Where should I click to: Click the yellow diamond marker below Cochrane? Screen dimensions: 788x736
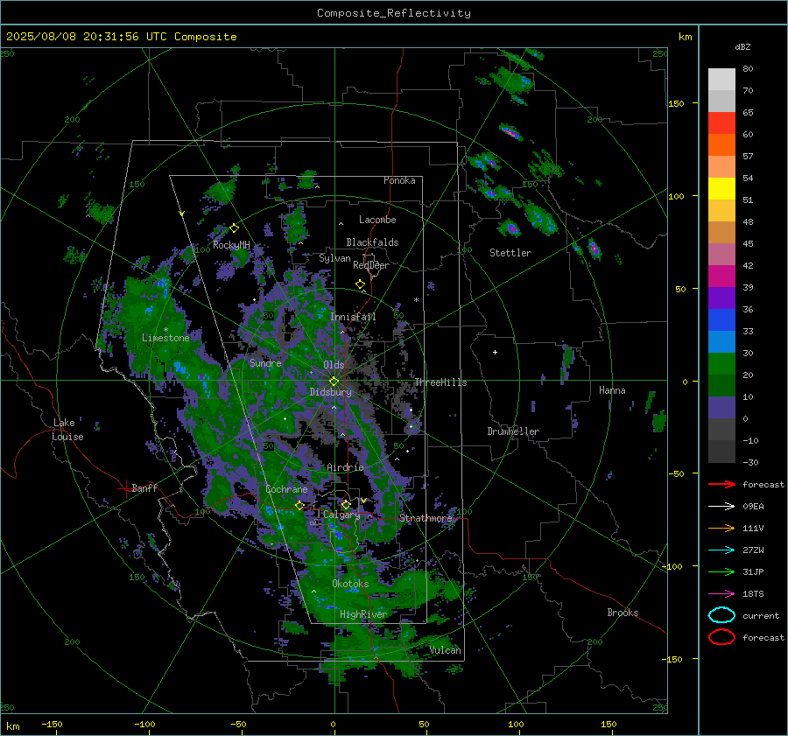299,505
